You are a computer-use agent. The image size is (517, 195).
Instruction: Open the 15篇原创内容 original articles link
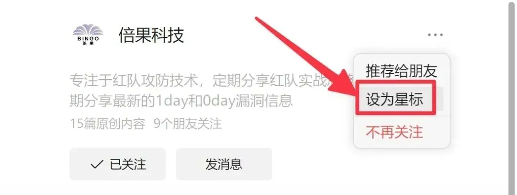pos(108,124)
